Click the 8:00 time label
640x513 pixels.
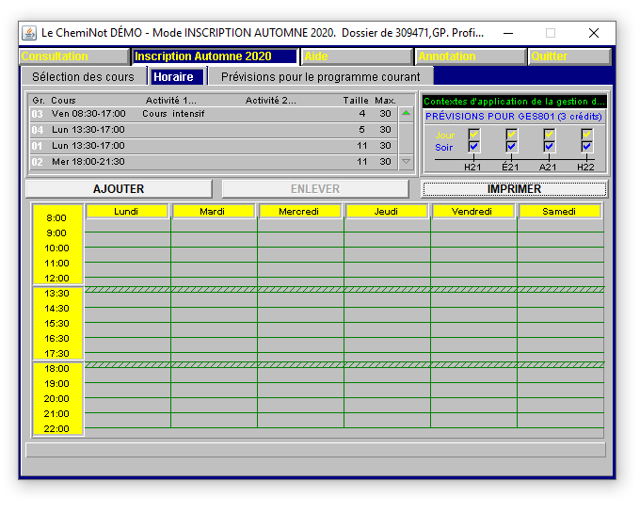click(56, 218)
